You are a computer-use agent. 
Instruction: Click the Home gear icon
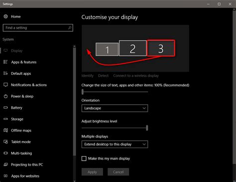pos(5,16)
